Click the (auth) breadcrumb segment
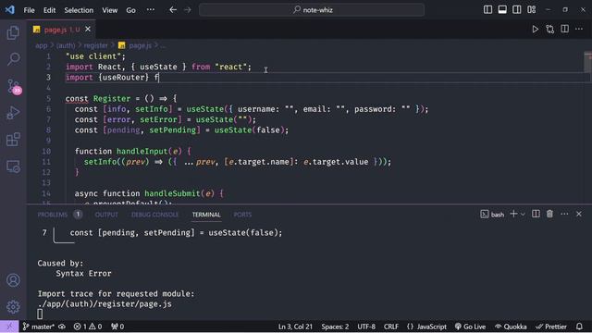 point(66,45)
